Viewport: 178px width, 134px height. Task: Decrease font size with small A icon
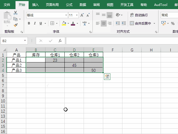click(x=88, y=15)
